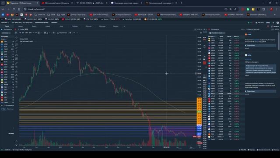
Task: Switch chart timeframe to 15 minutes
Action: pos(27,33)
